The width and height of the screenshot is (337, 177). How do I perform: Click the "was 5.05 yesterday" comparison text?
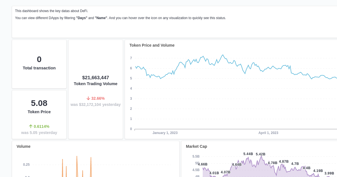tap(39, 132)
